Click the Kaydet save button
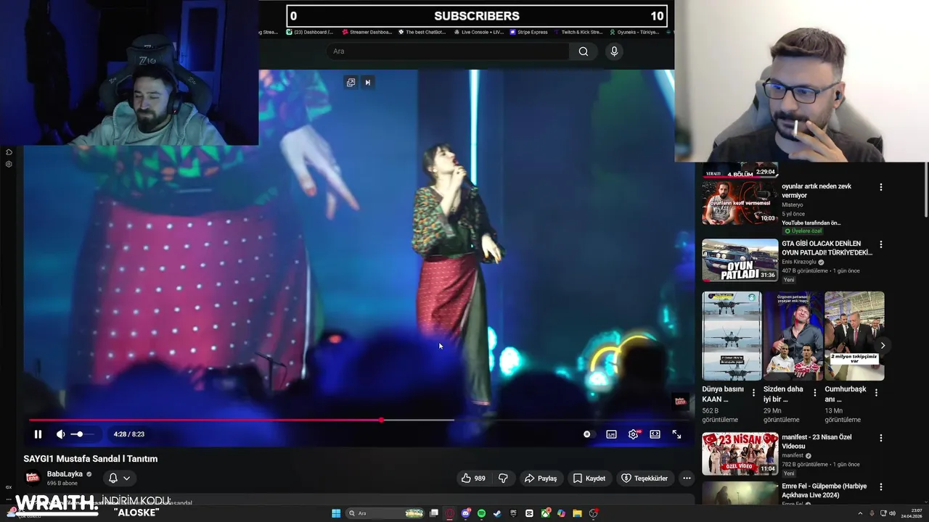 (589, 478)
